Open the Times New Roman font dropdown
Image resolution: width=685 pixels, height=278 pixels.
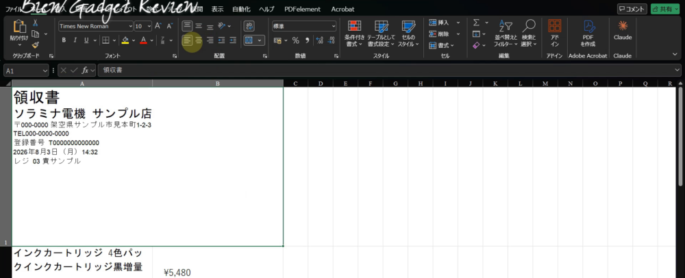coord(130,26)
